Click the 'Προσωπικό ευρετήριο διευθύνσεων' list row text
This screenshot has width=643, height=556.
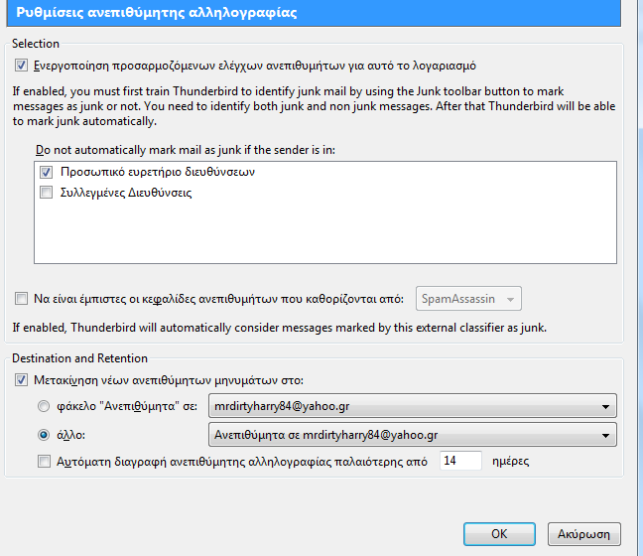(158, 172)
